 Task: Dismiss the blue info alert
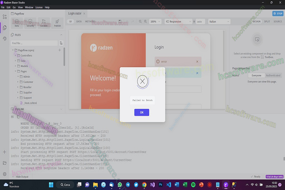[197, 73]
